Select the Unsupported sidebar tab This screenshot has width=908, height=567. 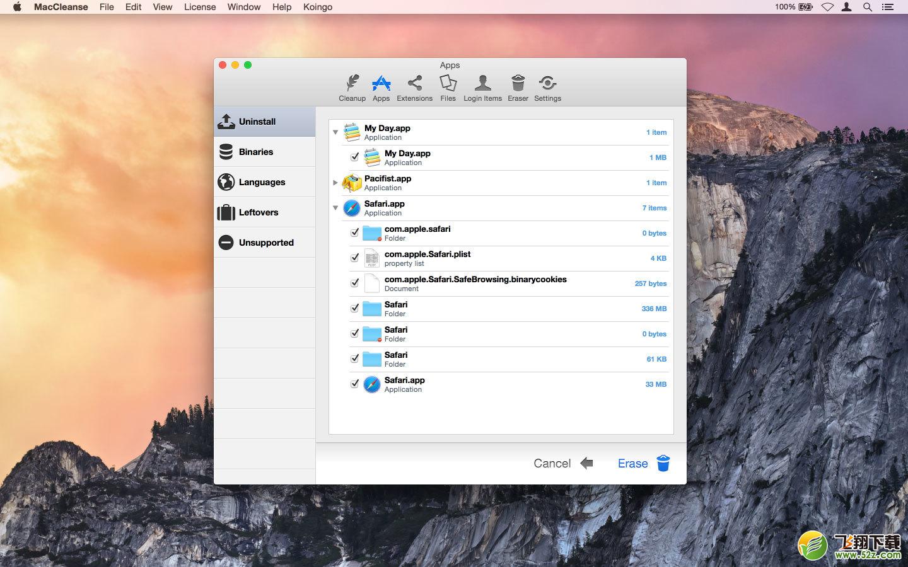265,243
